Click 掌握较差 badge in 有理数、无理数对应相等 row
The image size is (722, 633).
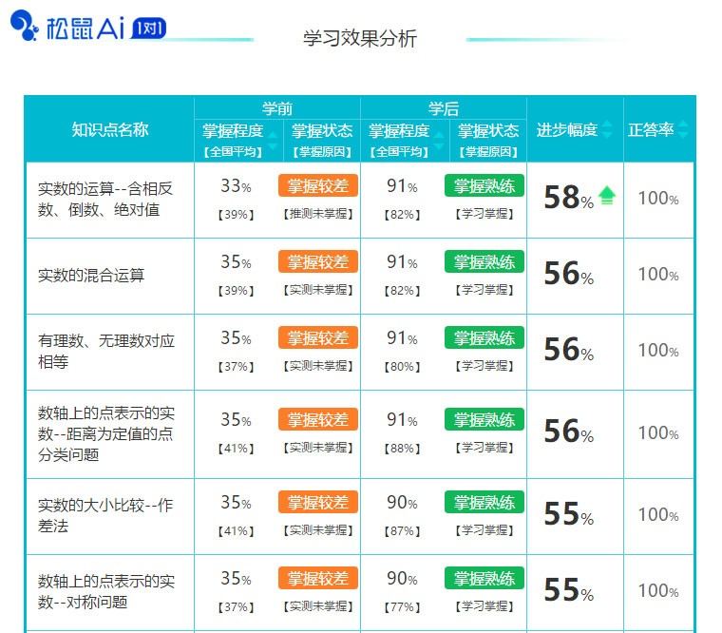tap(317, 337)
